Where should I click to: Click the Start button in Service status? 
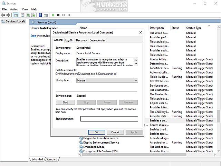[65, 102]
